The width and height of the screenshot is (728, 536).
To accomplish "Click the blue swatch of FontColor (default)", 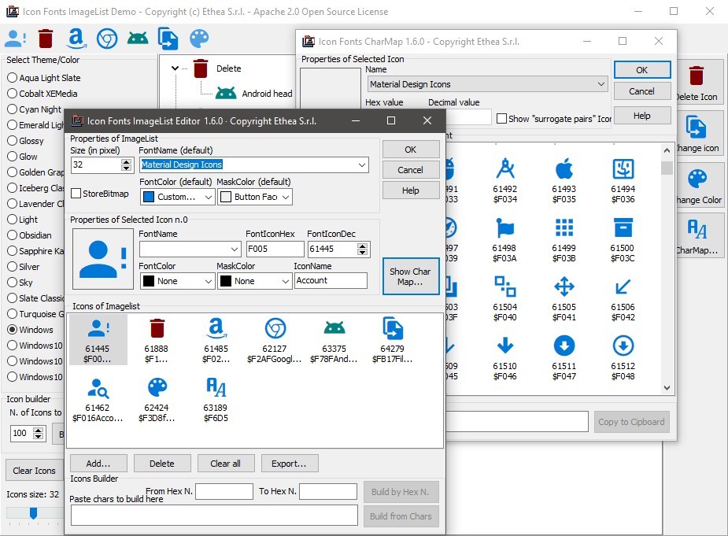I will (x=149, y=197).
